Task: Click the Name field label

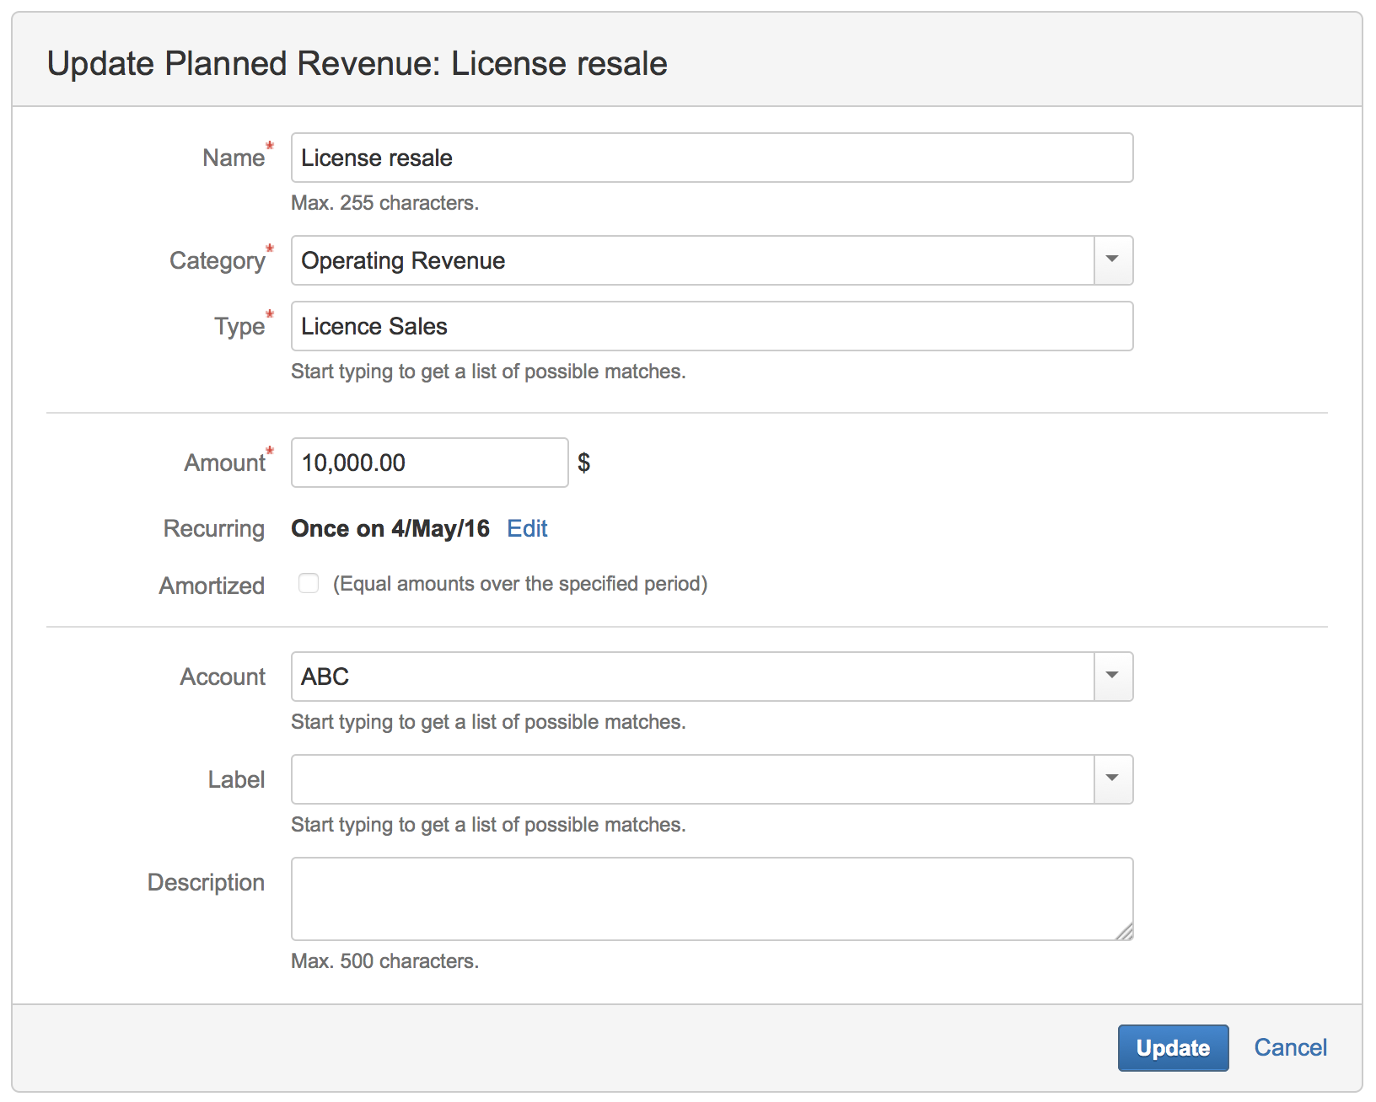Action: coord(234,158)
